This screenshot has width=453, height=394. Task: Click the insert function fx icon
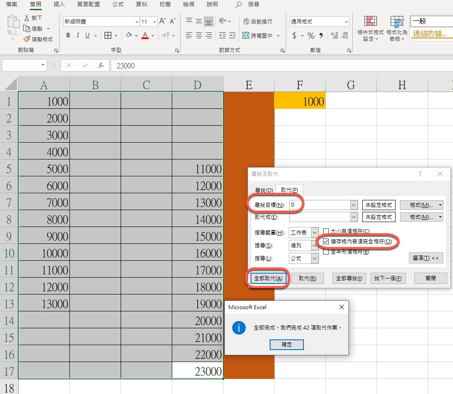(x=101, y=65)
